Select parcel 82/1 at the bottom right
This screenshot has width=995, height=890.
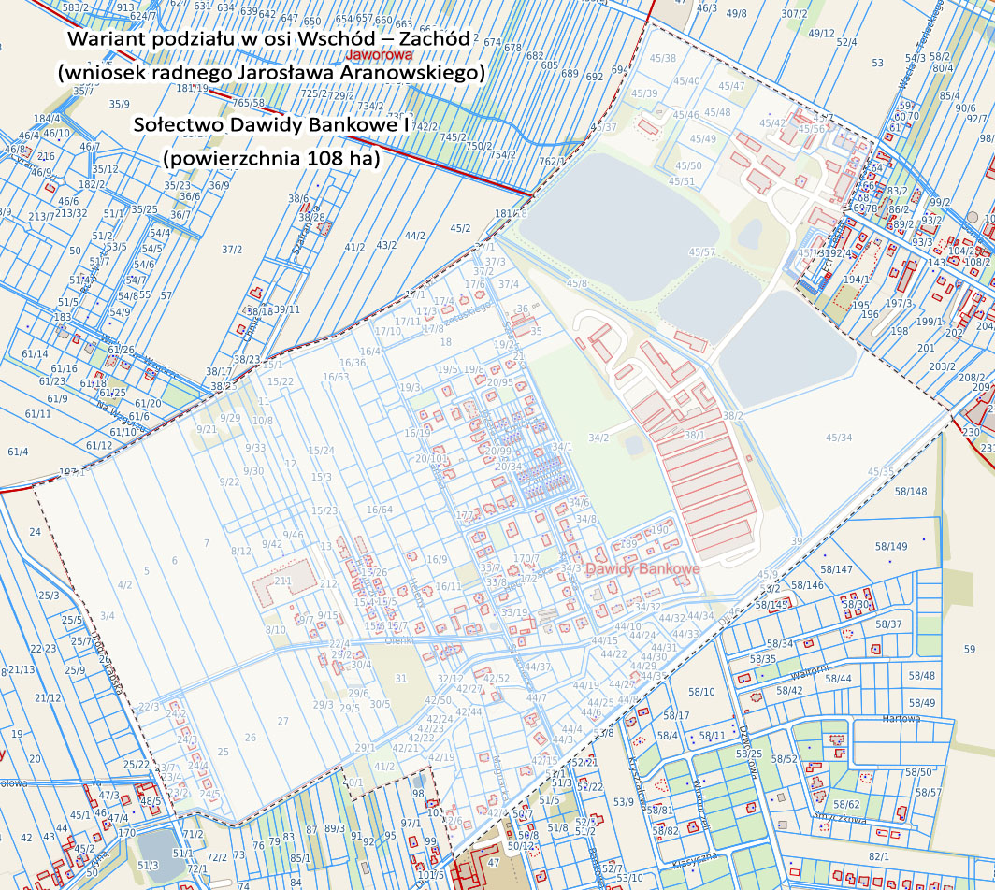click(x=878, y=856)
